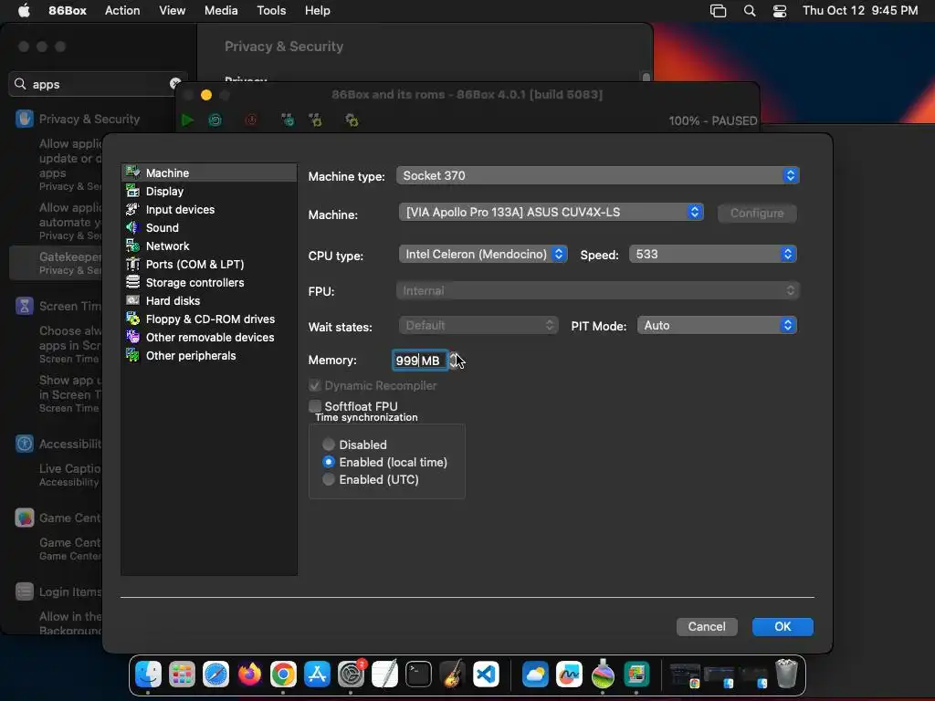Screen dimensions: 935x701
Task: Select Screen Time in System Settings sidebar
Action: pyautogui.click(x=58, y=306)
